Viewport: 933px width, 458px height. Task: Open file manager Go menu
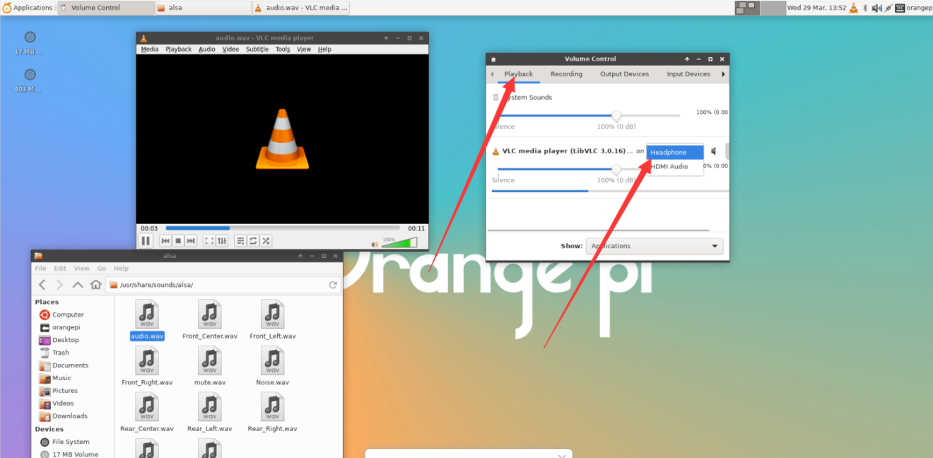tap(101, 269)
